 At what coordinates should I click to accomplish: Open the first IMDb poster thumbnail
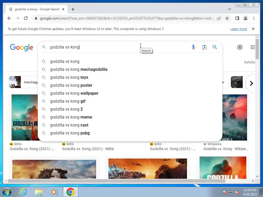(25, 117)
